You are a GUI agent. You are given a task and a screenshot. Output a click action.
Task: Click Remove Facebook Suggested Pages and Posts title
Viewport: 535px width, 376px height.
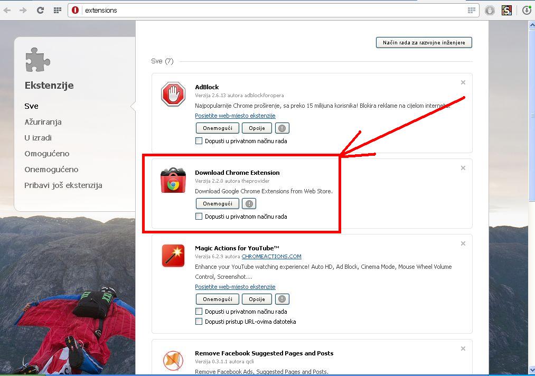click(x=264, y=353)
